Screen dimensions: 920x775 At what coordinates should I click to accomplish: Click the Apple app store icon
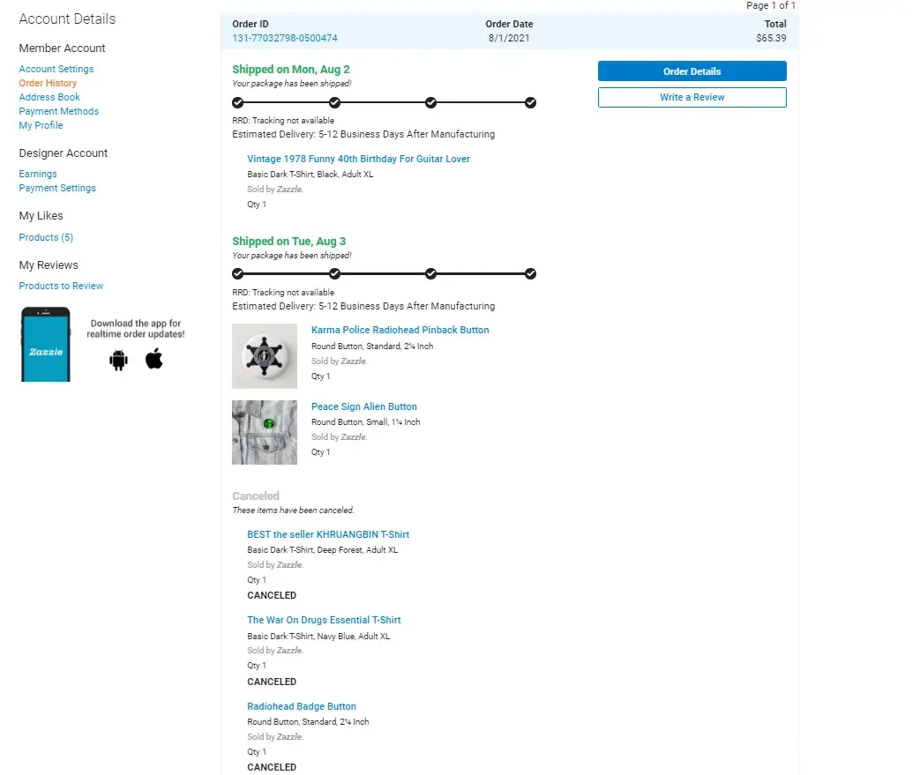[154, 359]
